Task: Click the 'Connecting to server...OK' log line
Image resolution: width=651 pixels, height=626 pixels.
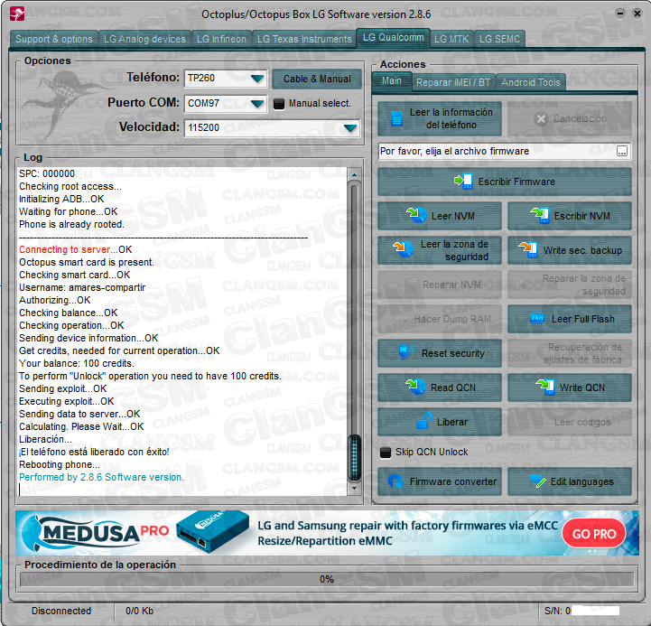Action: pos(76,249)
